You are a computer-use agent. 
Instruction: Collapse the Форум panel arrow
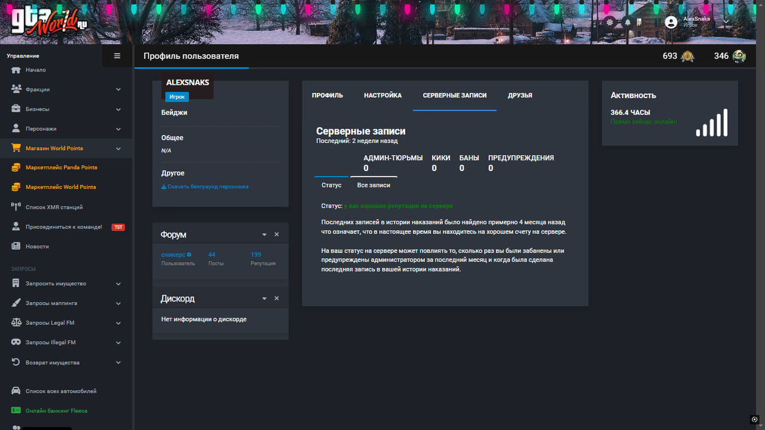pyautogui.click(x=264, y=234)
